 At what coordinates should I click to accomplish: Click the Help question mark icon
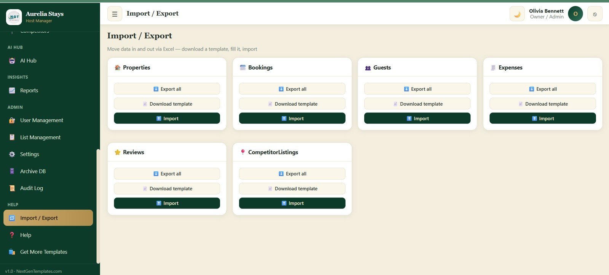[x=12, y=235]
